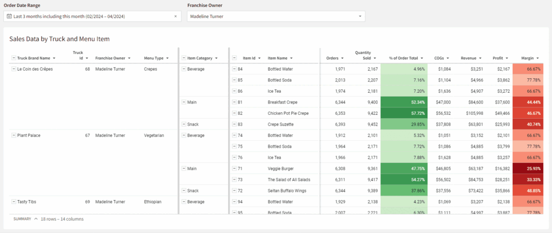
Task: Collapse the Item Id column header group
Action: tap(234, 58)
